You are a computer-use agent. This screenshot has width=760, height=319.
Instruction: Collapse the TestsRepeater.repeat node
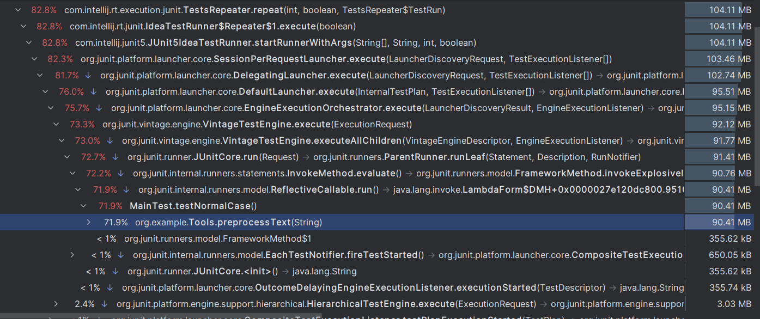[x=18, y=10]
